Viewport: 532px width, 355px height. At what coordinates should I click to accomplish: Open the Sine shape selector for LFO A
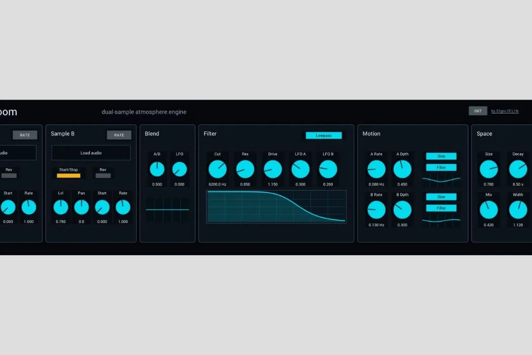(441, 156)
